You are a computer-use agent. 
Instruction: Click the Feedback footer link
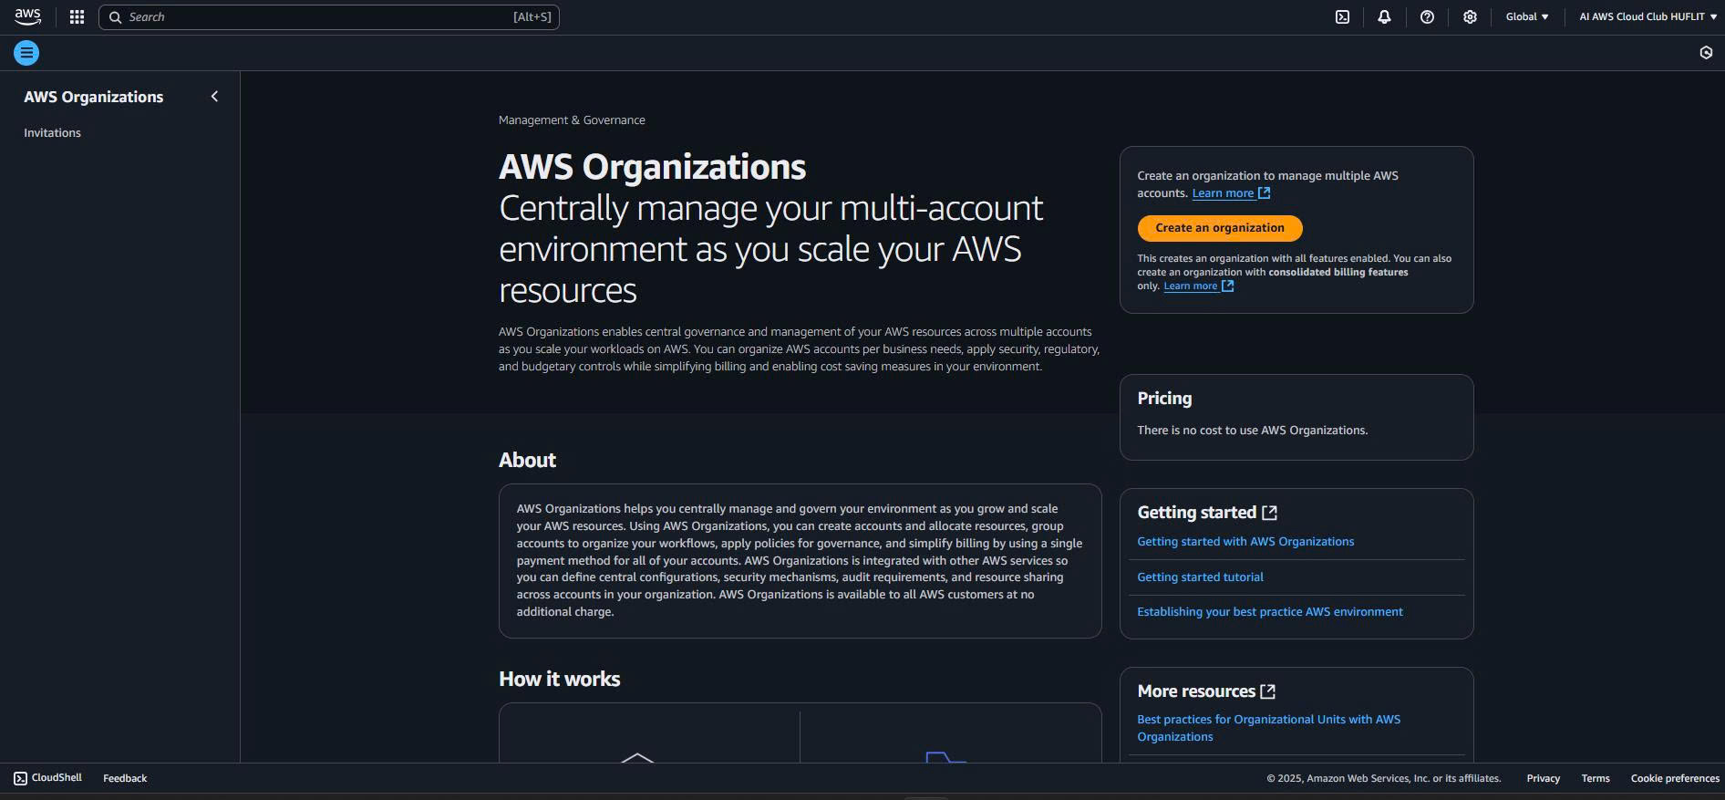tap(125, 778)
